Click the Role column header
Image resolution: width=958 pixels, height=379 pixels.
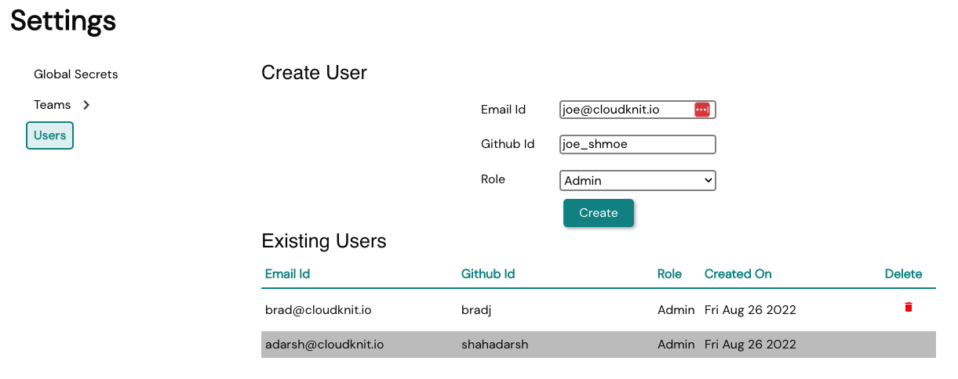pos(669,274)
